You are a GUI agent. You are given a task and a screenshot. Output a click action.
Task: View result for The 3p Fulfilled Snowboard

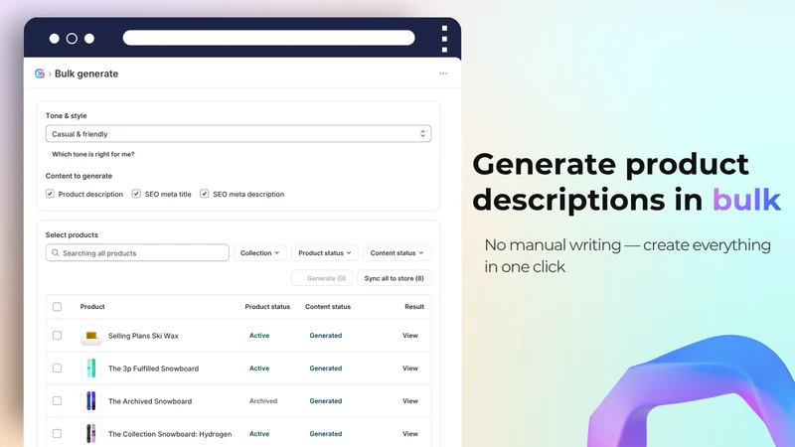click(410, 369)
